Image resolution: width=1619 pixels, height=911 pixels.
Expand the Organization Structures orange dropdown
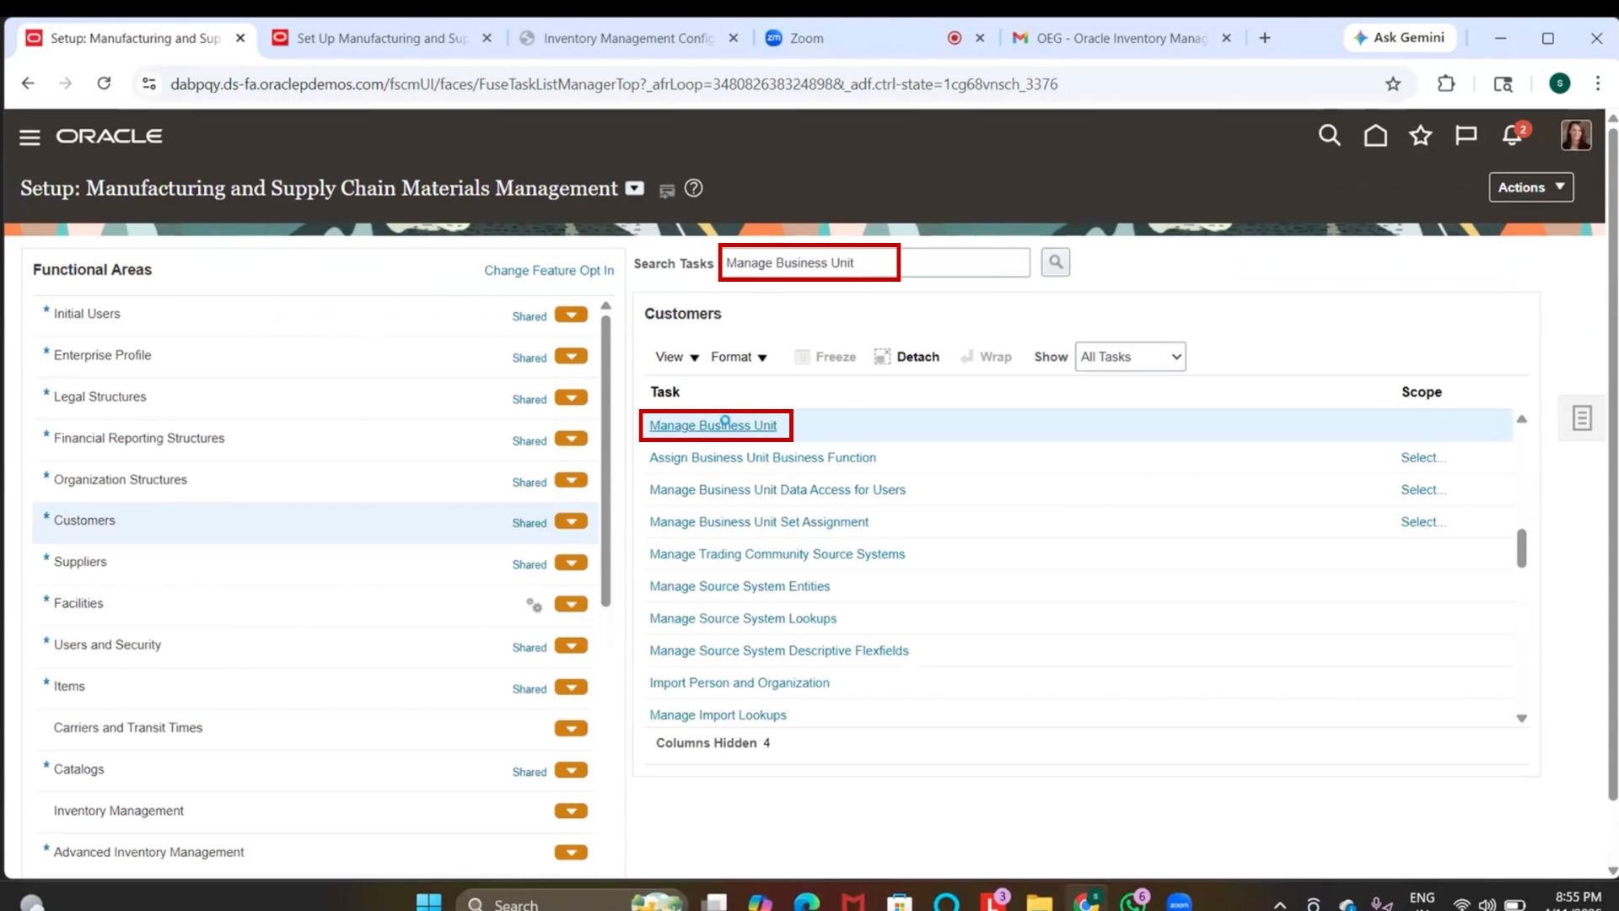(x=571, y=480)
